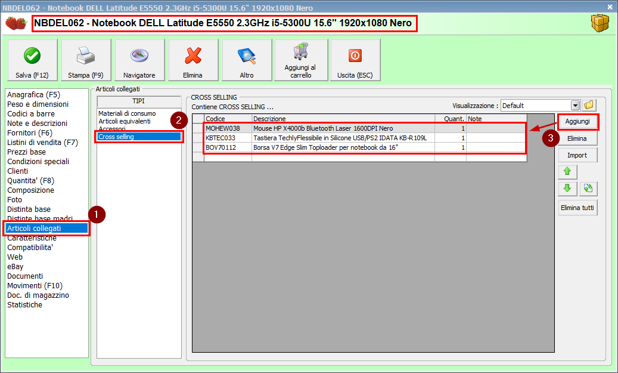Click the Descrizione column header
Viewport: 618px width, 373px height.
coord(343,119)
